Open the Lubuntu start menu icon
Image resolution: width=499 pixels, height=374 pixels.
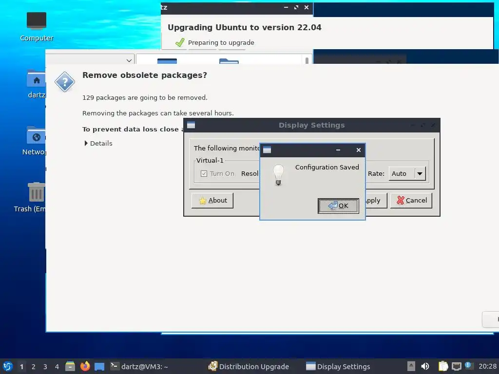pos(8,366)
